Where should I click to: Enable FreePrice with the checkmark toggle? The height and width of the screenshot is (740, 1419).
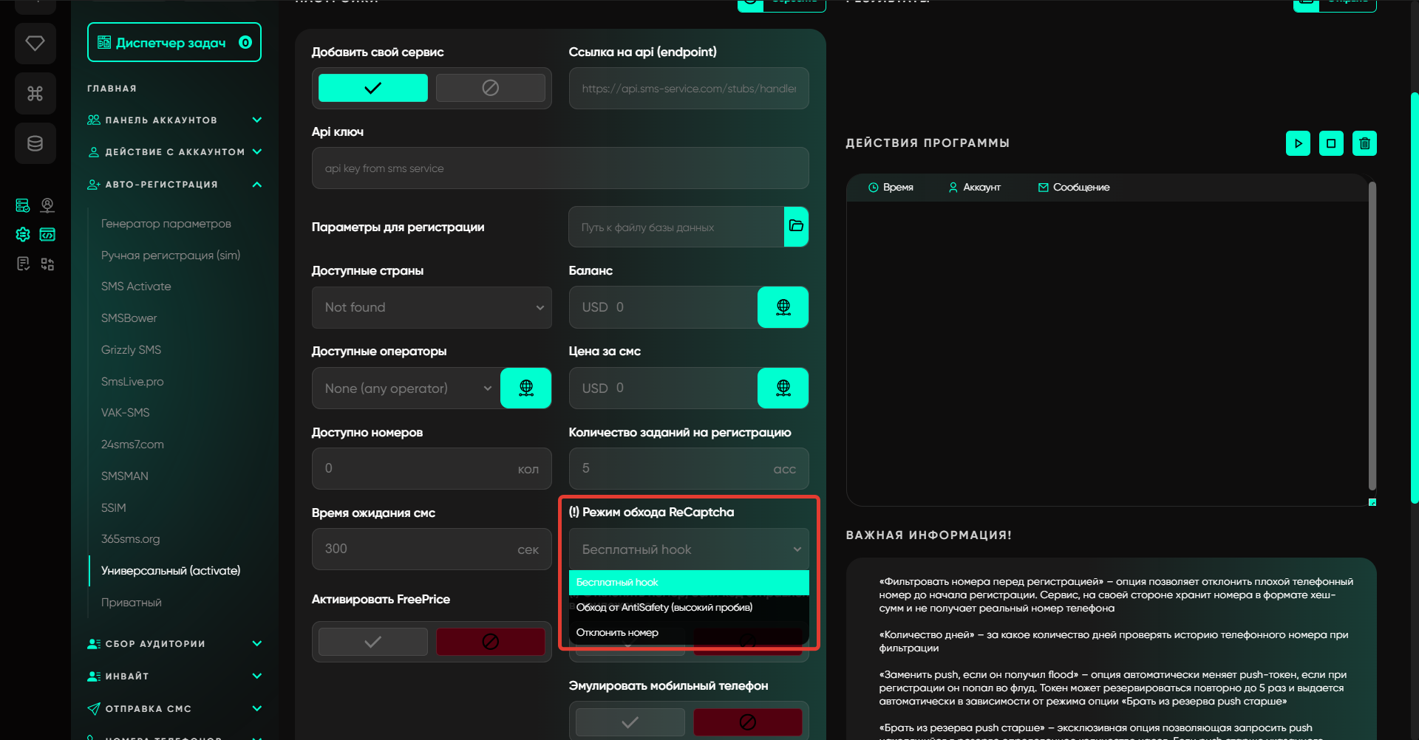tap(373, 642)
